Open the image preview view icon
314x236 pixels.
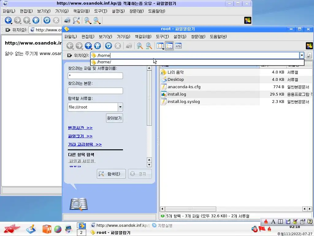pos(178,46)
